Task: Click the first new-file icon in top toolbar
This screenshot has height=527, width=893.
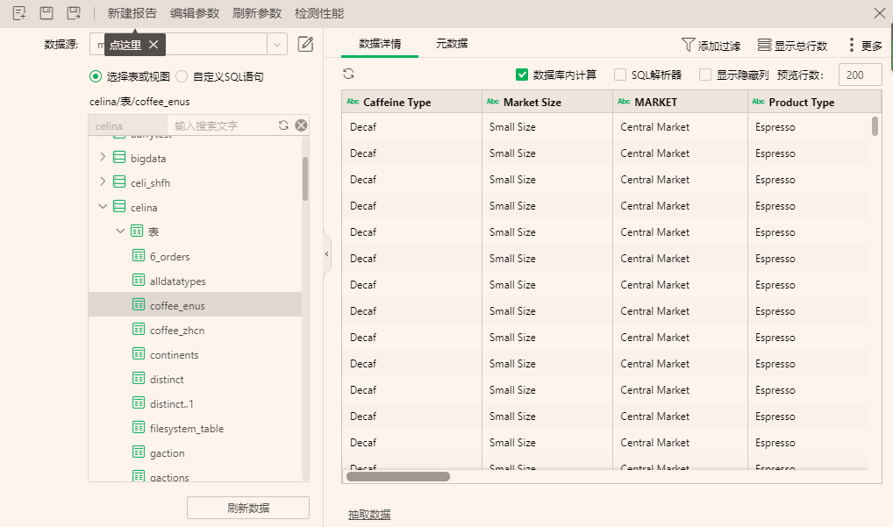Action: coord(19,13)
